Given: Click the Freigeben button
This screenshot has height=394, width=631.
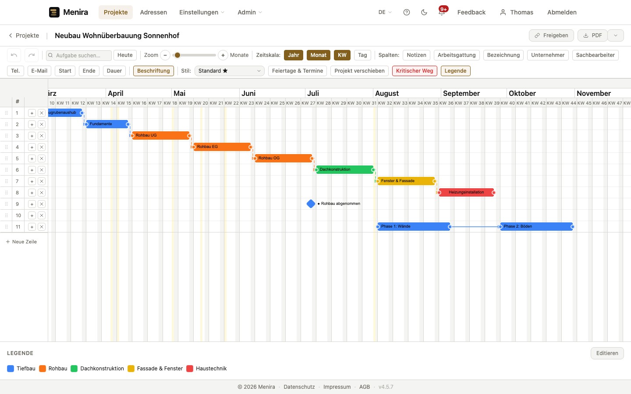Looking at the screenshot, I should point(551,35).
